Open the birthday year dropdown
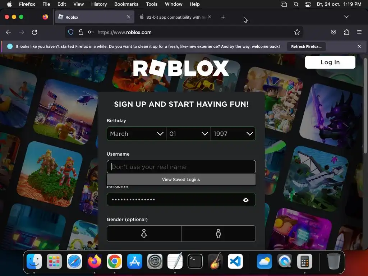 coord(233,134)
